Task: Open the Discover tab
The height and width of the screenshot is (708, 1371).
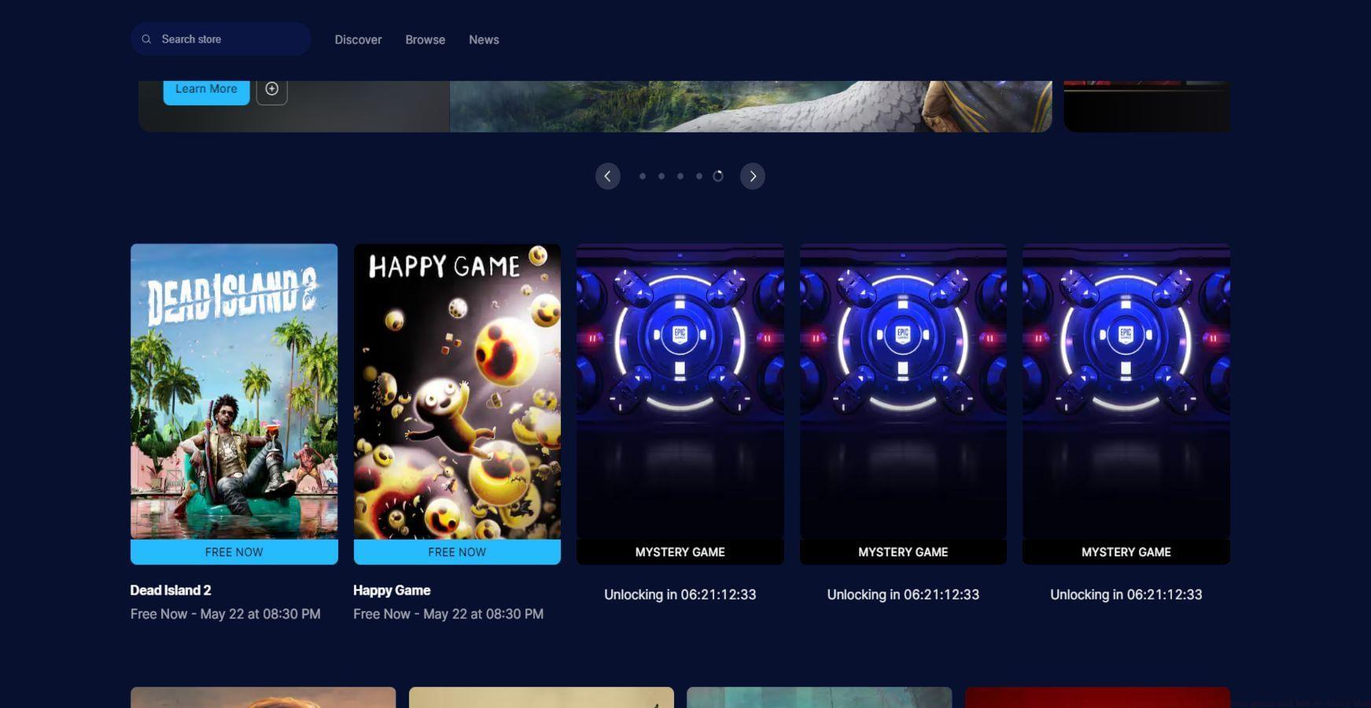Action: [358, 40]
